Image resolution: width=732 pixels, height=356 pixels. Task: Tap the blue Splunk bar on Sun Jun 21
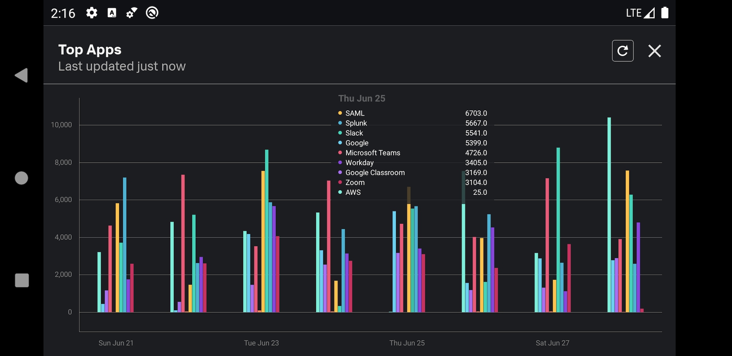pyautogui.click(x=124, y=245)
